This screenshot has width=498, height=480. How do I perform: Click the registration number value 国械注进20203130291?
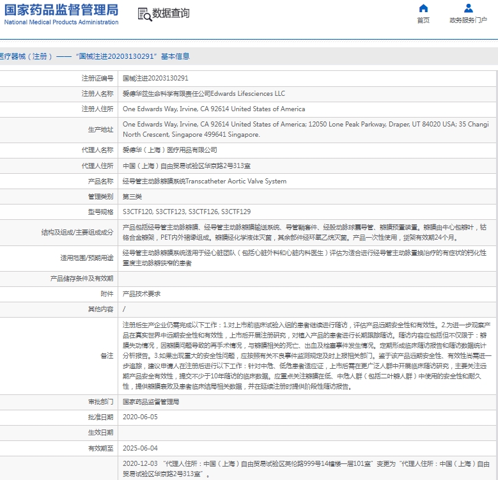coord(155,78)
